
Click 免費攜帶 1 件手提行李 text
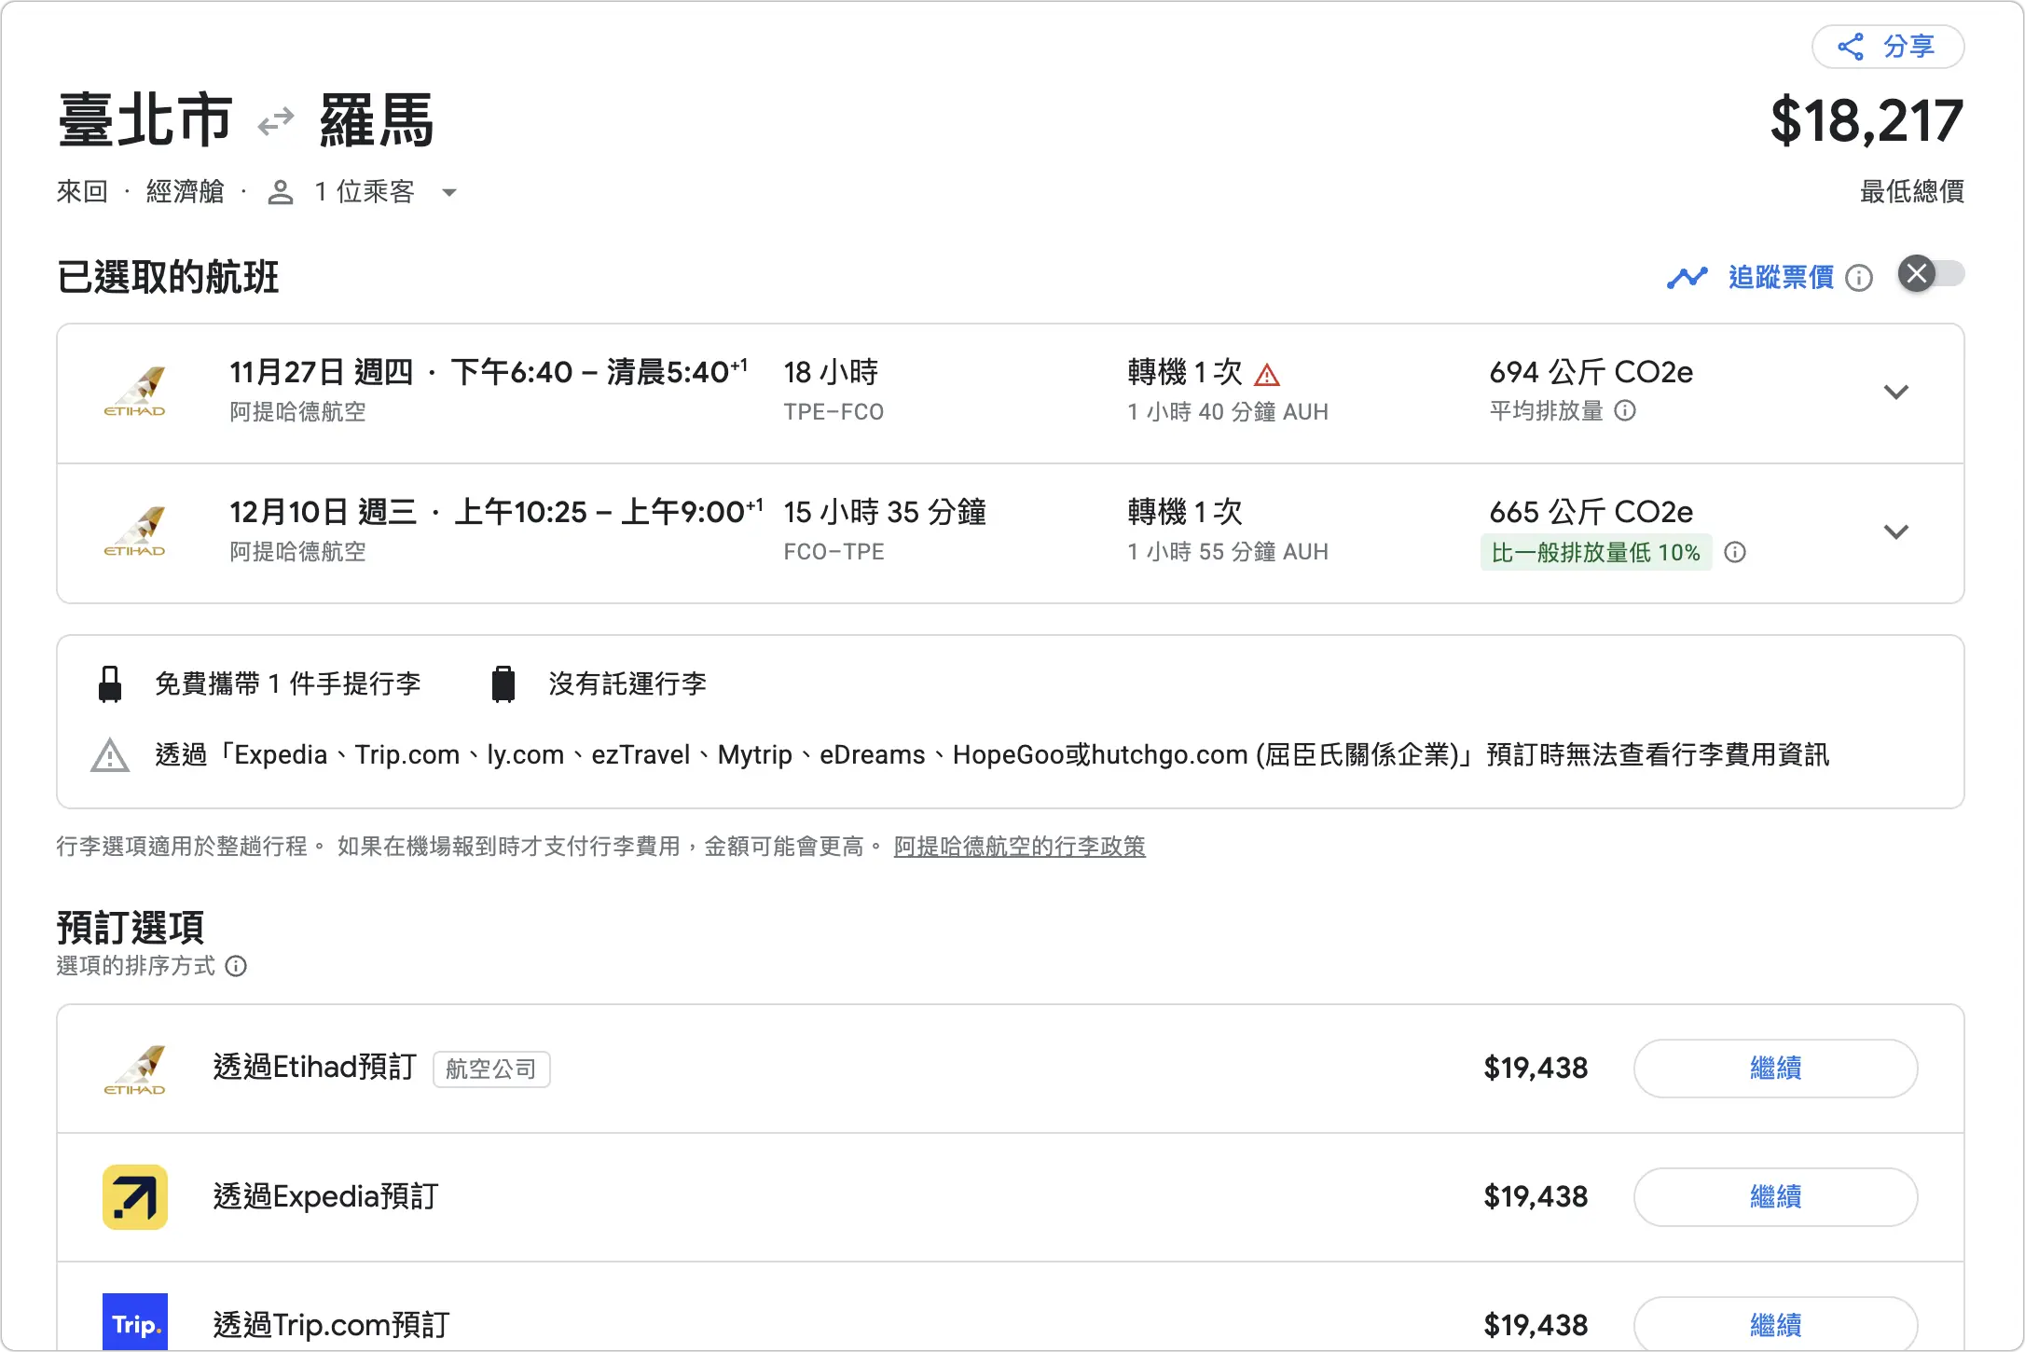tap(287, 683)
